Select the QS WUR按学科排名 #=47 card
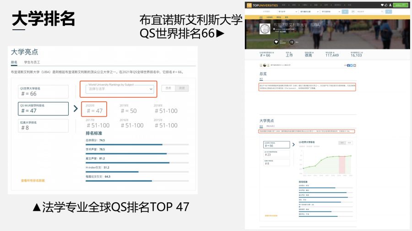This screenshot has width=412, height=231. pos(43,109)
